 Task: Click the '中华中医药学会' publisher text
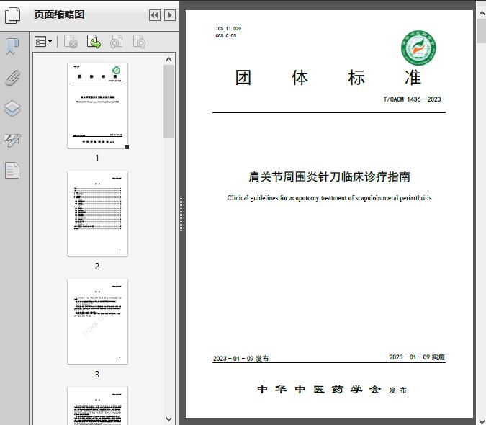[319, 389]
